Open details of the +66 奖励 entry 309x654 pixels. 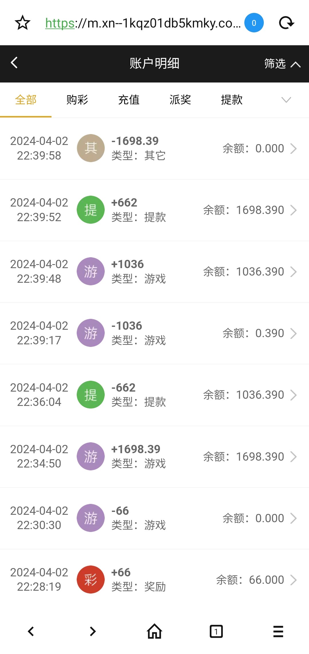pos(294,580)
